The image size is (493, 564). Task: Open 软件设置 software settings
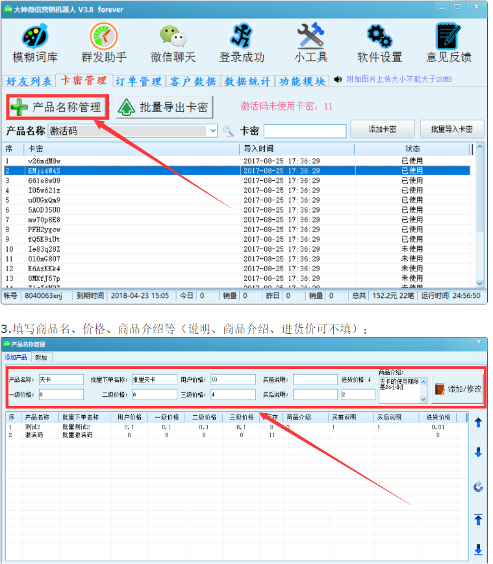pos(379,43)
